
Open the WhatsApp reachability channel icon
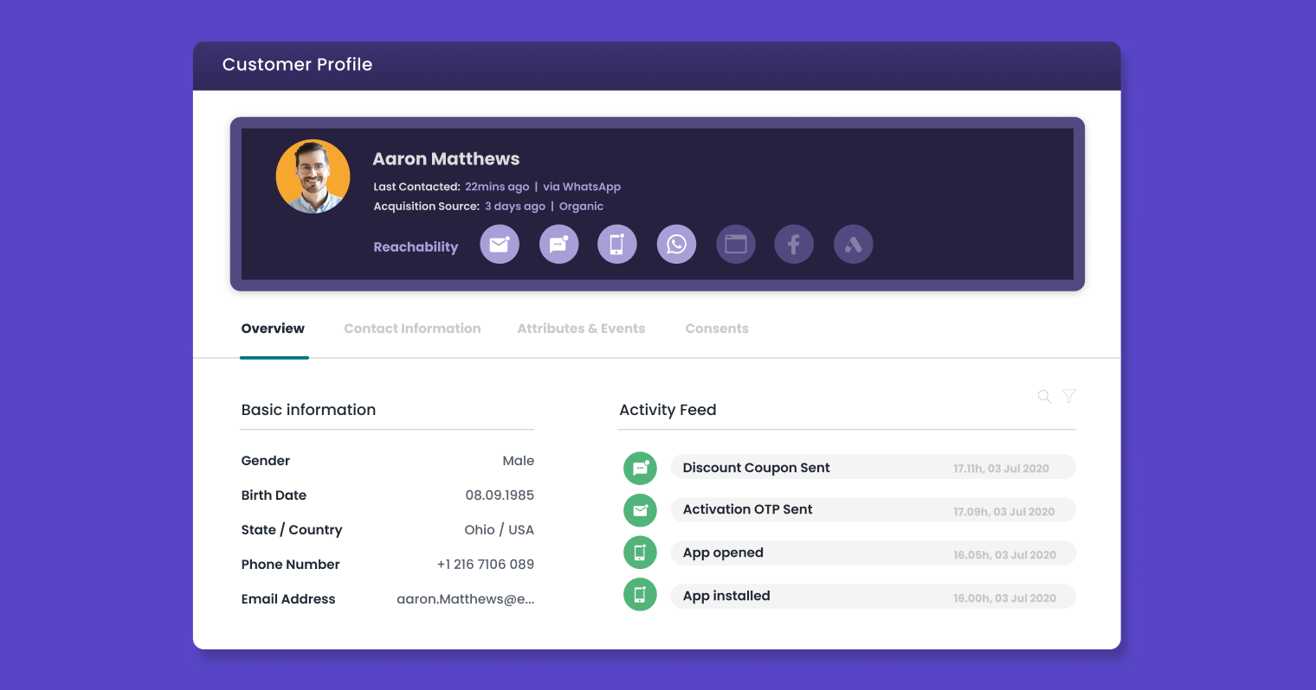pyautogui.click(x=676, y=244)
